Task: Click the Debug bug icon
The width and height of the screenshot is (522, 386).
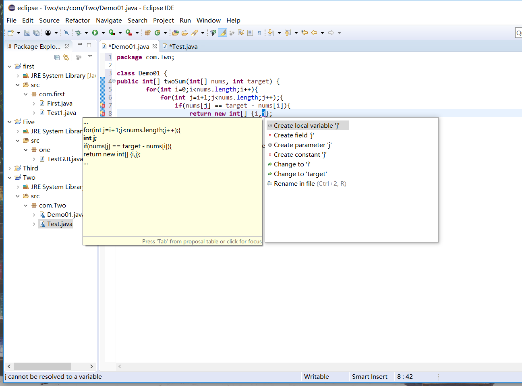Action: (x=78, y=33)
